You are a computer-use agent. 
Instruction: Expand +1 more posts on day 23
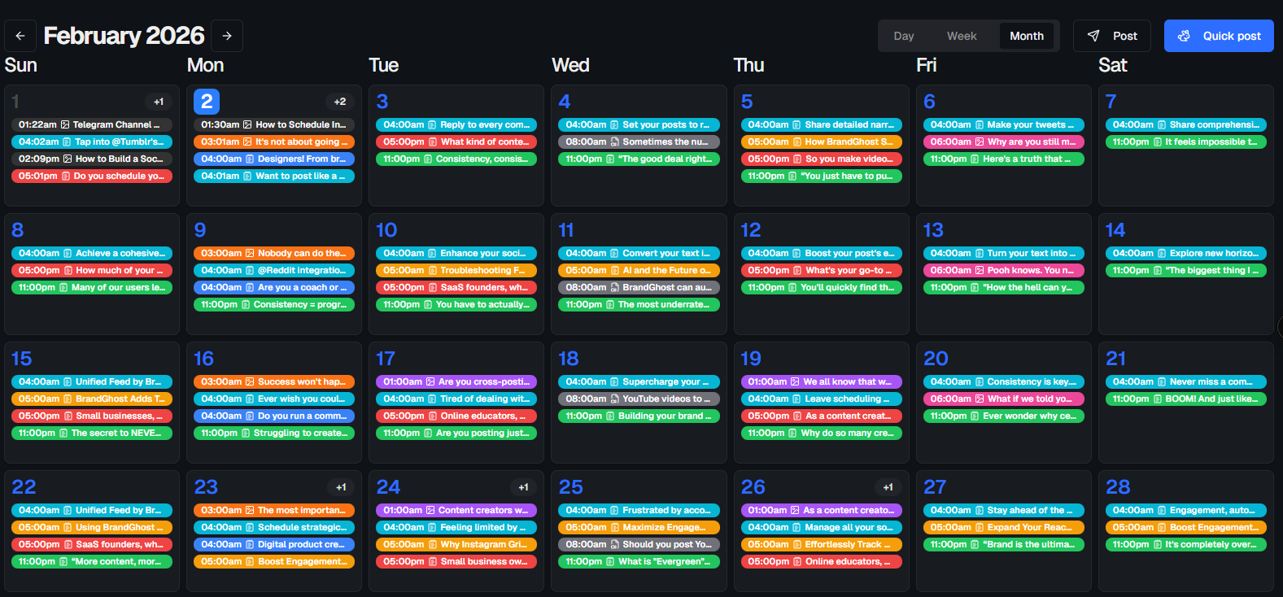(x=341, y=487)
